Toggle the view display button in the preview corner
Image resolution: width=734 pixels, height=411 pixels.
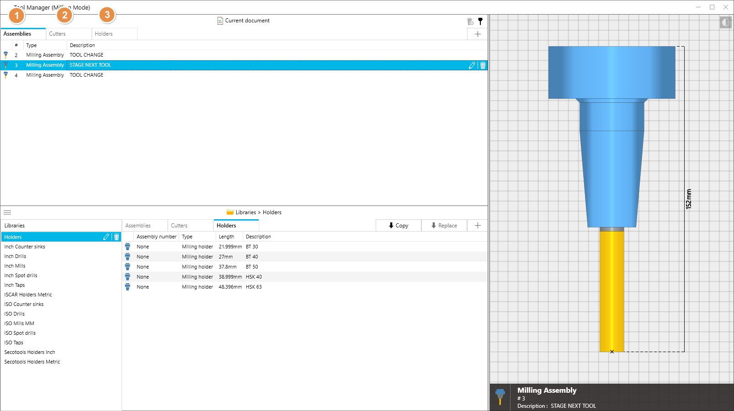pyautogui.click(x=725, y=22)
